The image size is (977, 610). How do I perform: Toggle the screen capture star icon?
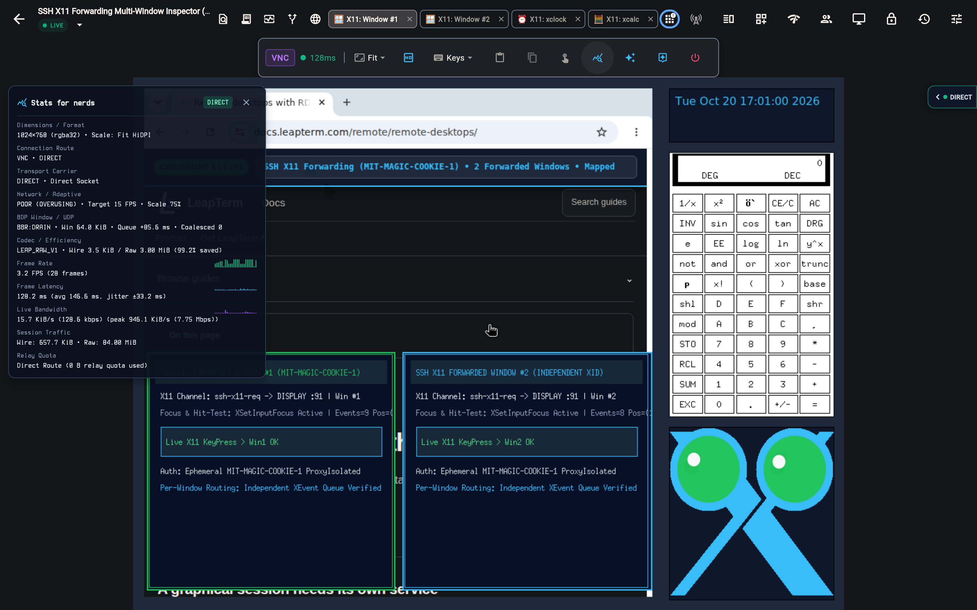663,58
